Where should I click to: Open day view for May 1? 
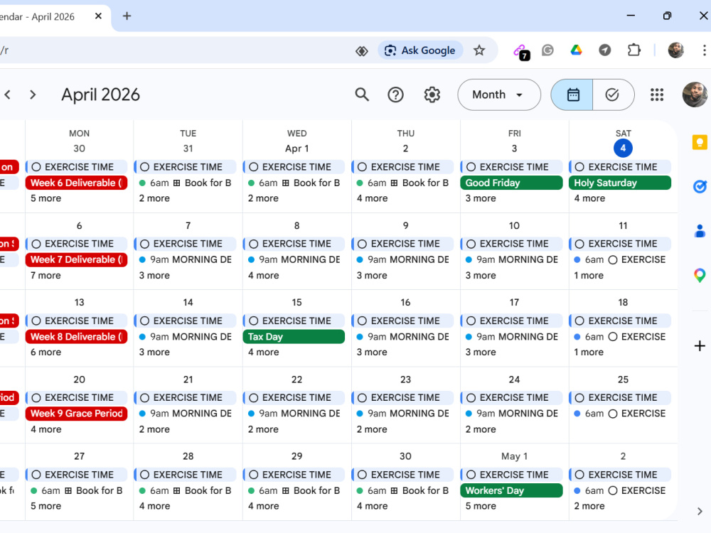514,456
